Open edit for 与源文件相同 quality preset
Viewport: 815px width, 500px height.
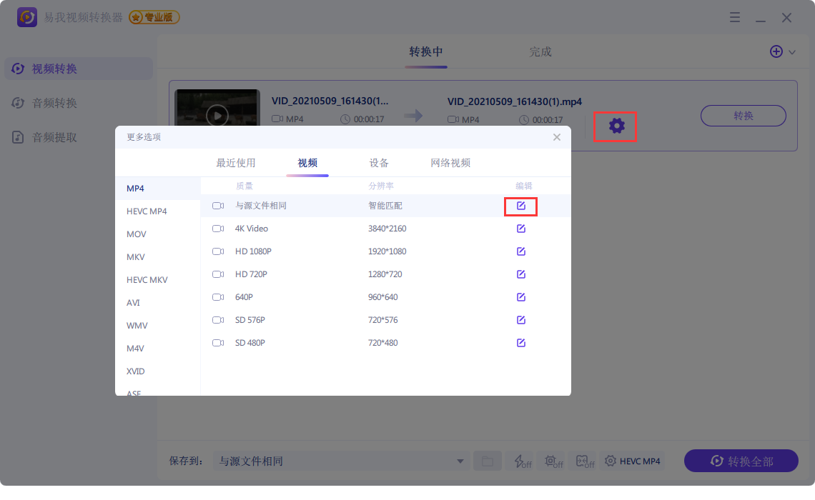point(521,206)
